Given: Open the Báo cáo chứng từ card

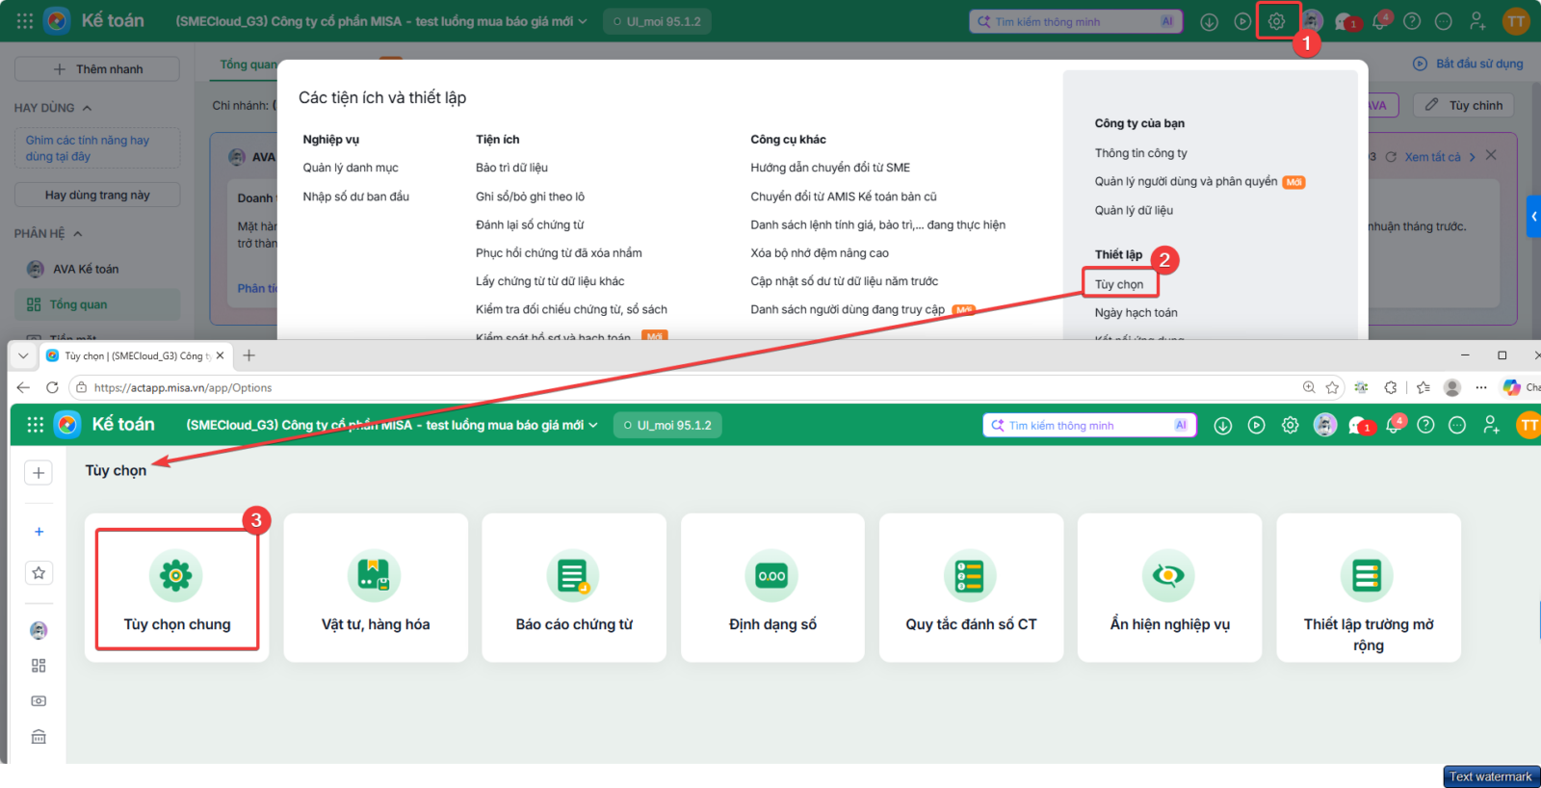Looking at the screenshot, I should coord(574,588).
